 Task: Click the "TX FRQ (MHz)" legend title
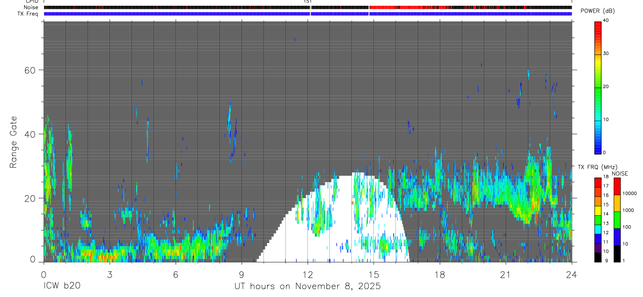(598, 167)
